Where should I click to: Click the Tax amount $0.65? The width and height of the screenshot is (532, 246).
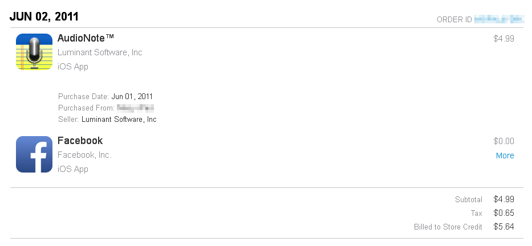[504, 213]
